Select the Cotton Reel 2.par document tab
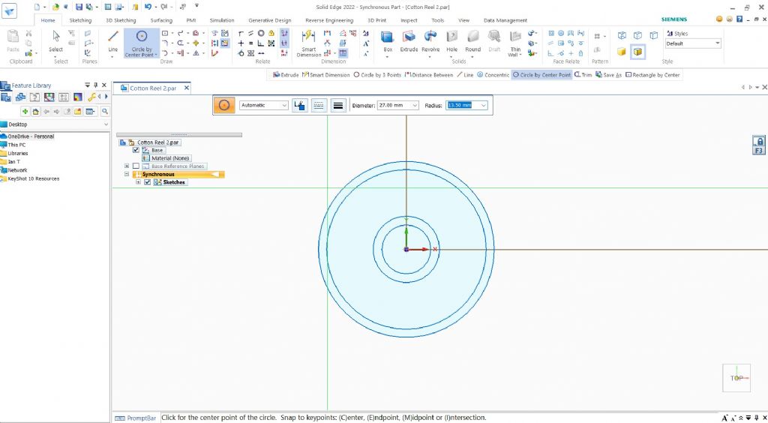The height and width of the screenshot is (423, 768). click(x=152, y=88)
